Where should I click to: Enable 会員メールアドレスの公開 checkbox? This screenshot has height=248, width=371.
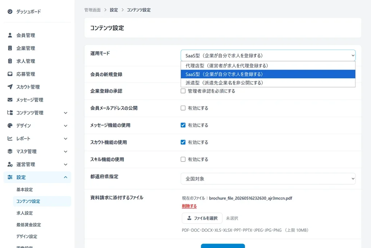click(183, 108)
